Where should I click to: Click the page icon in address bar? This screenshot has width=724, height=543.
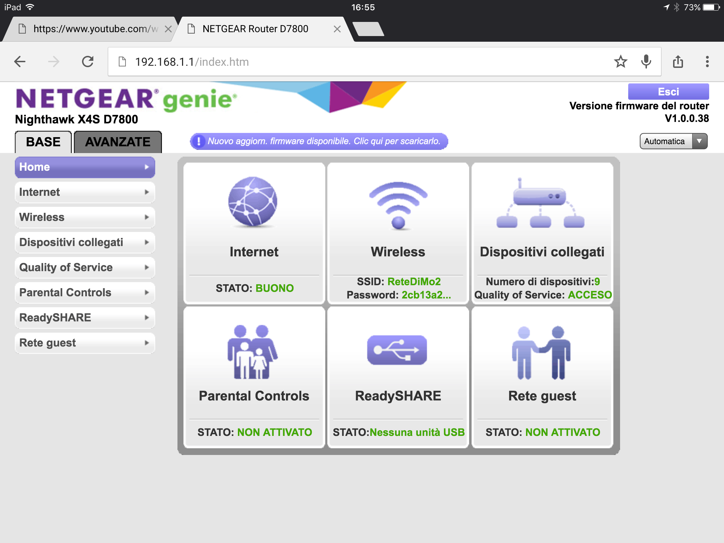pos(122,62)
